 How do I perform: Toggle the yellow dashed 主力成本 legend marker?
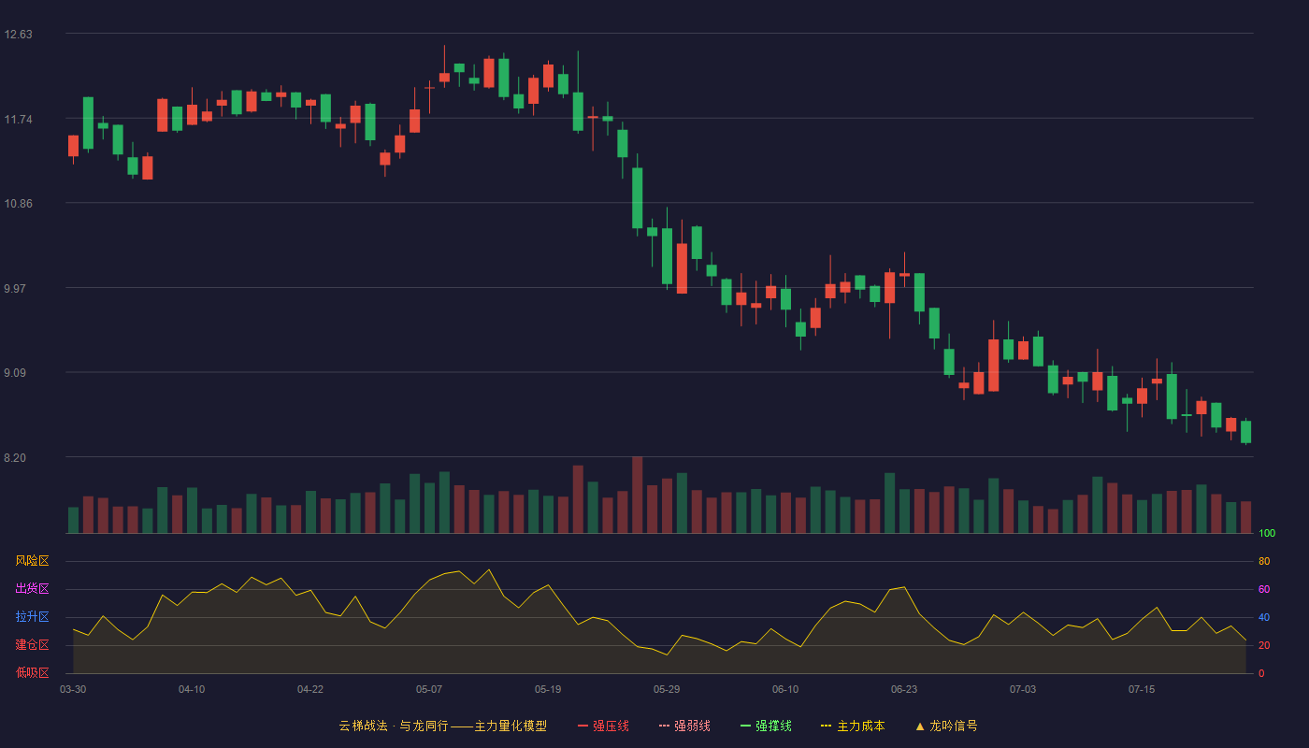[827, 726]
